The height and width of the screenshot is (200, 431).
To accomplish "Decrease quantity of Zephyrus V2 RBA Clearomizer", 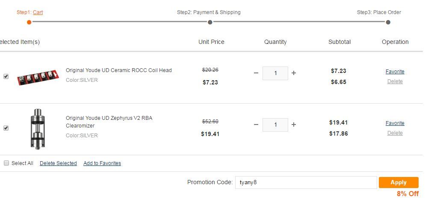I will coord(256,125).
